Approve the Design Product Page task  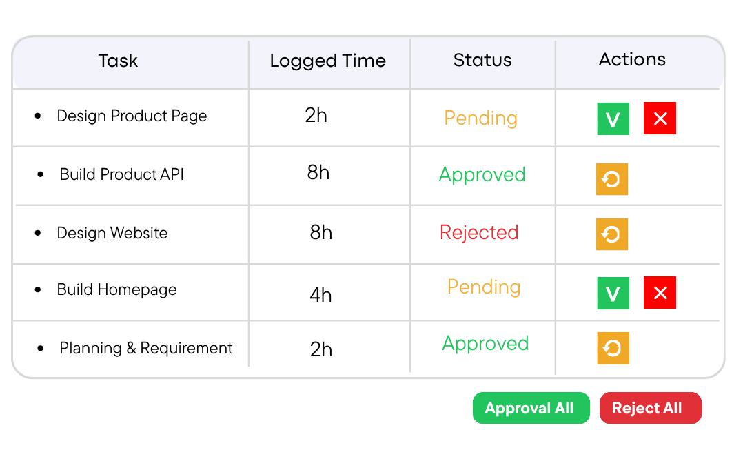[x=613, y=119]
